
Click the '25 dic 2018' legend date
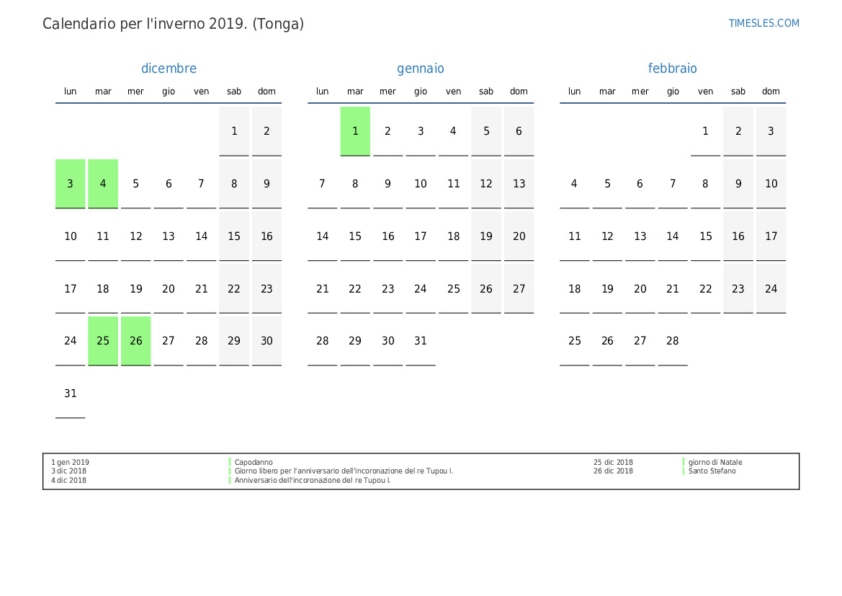click(613, 463)
